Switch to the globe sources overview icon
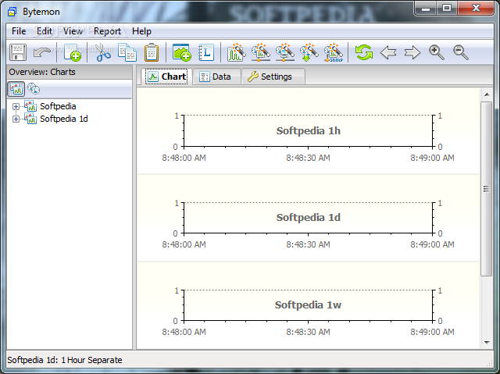Screen dimensions: 500x374 pos(34,89)
